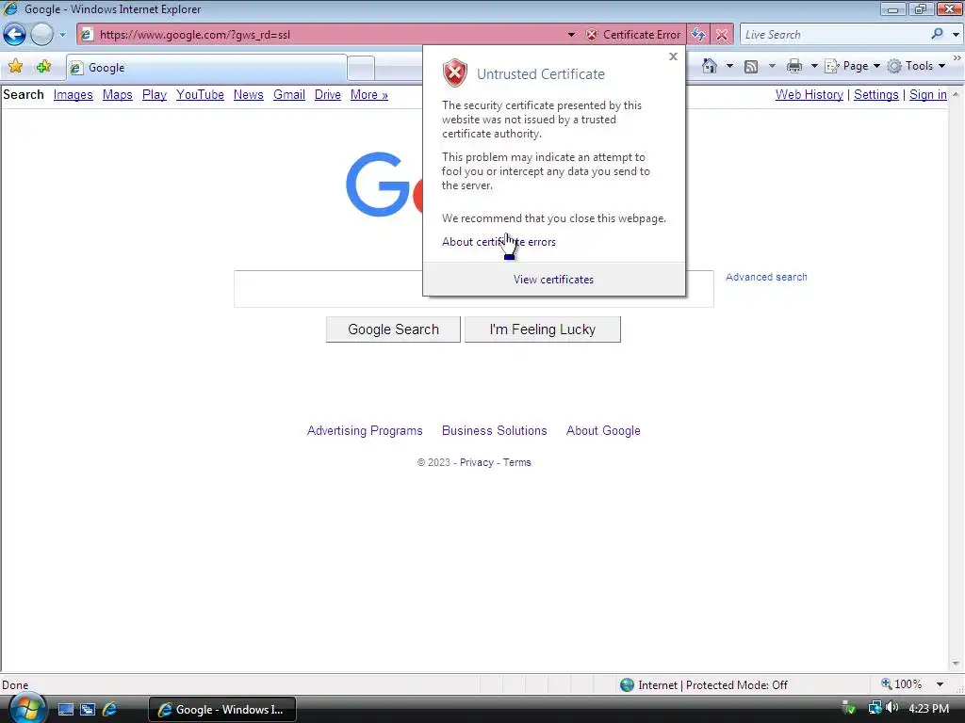The image size is (965, 723).
Task: Open the Images link
Action: (x=74, y=95)
